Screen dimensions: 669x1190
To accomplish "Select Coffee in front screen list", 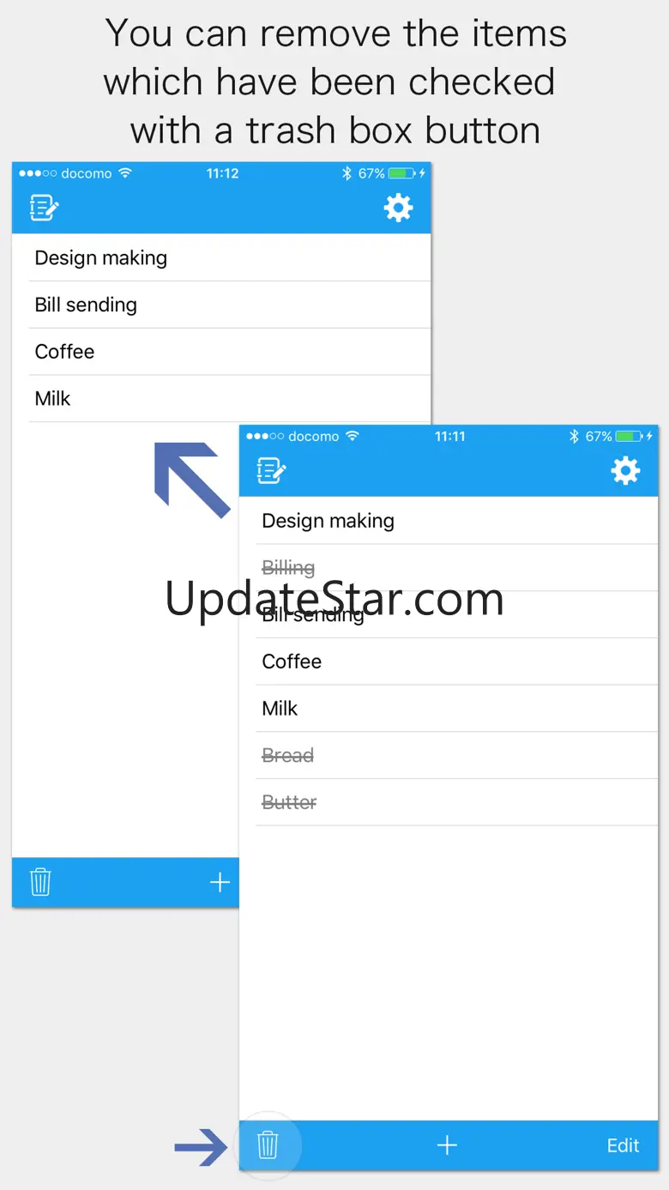I will click(x=449, y=661).
